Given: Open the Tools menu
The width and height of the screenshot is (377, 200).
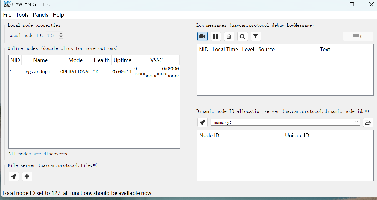Looking at the screenshot, I should pyautogui.click(x=22, y=15).
